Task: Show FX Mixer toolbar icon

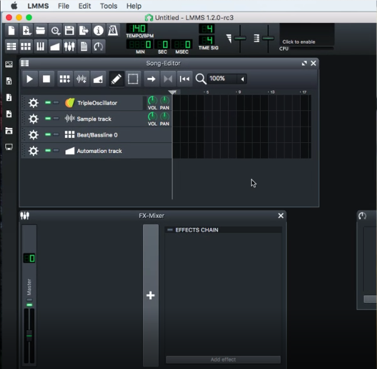Action: coord(69,46)
